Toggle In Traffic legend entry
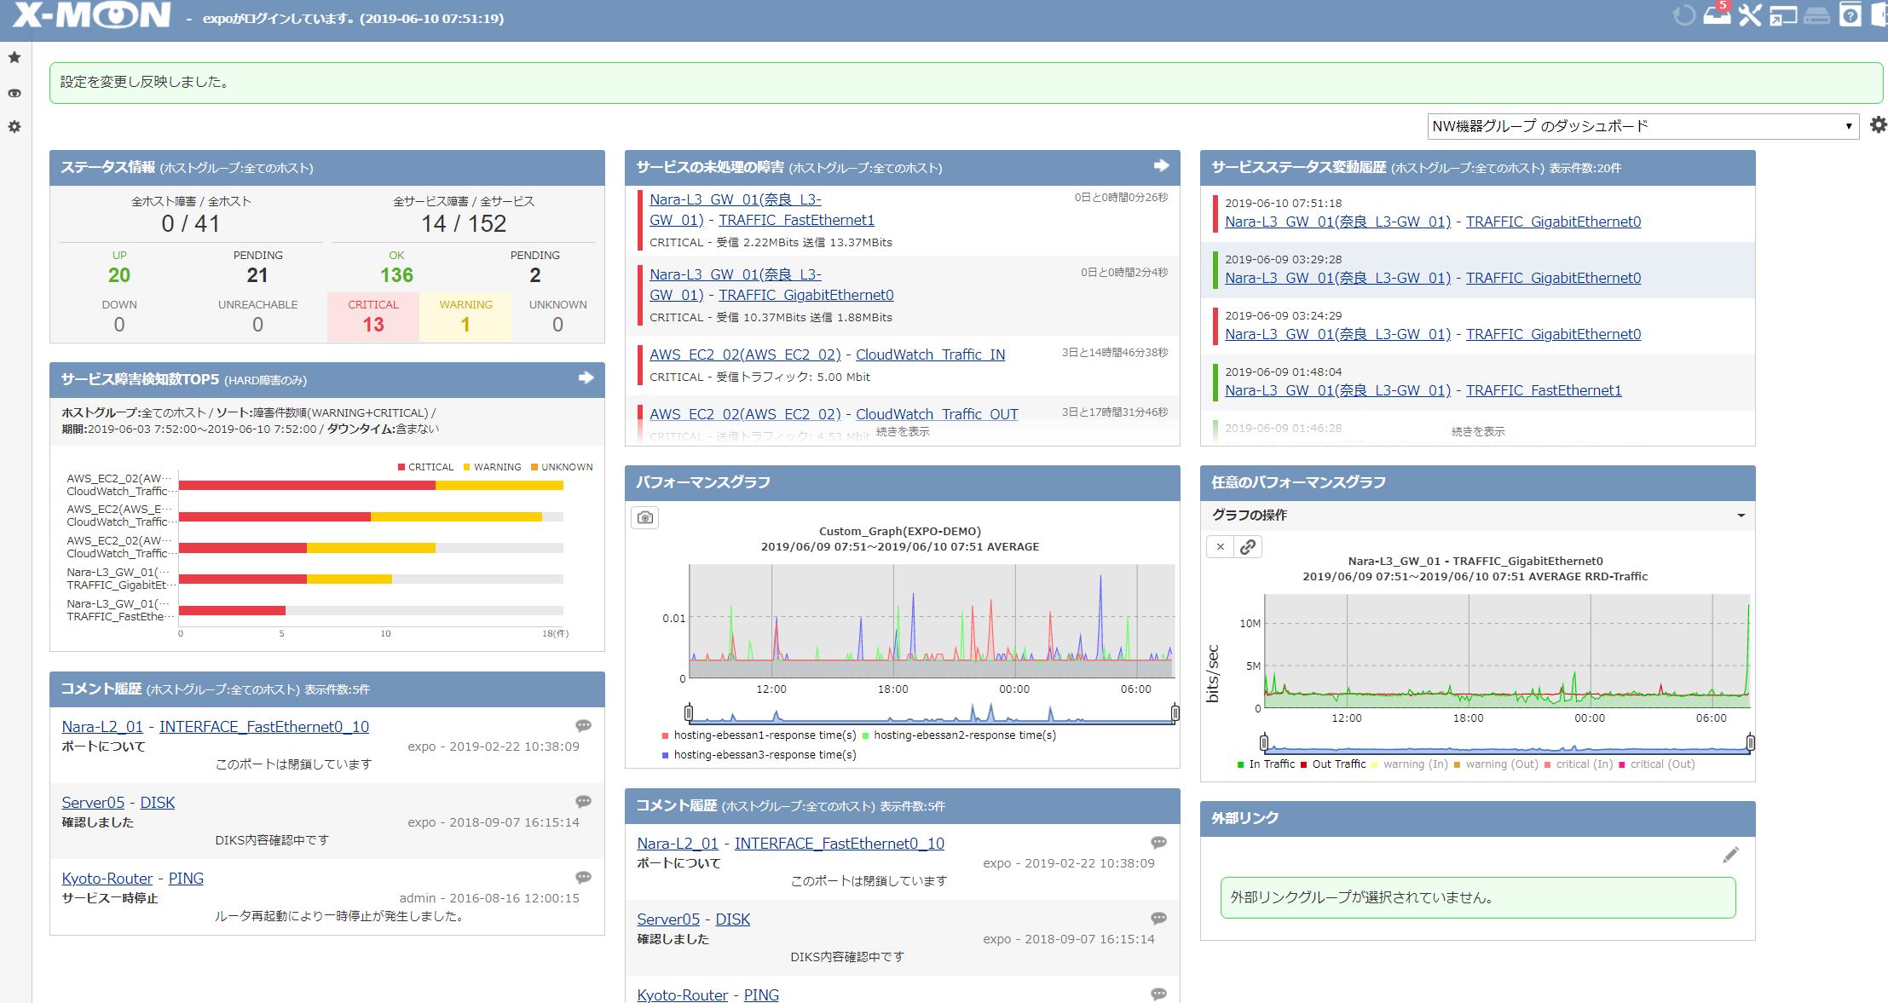Viewport: 1888px width, 1003px height. (1266, 764)
